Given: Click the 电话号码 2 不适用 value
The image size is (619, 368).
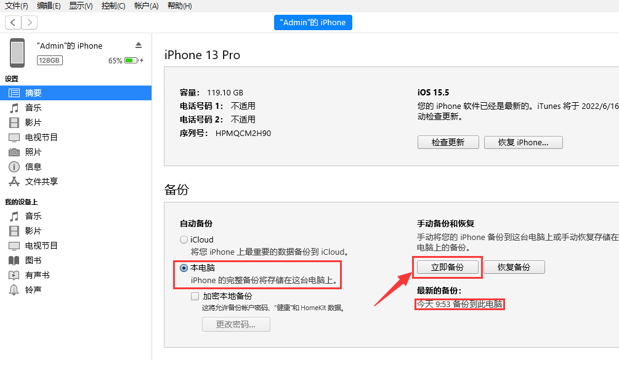Looking at the screenshot, I should 243,119.
